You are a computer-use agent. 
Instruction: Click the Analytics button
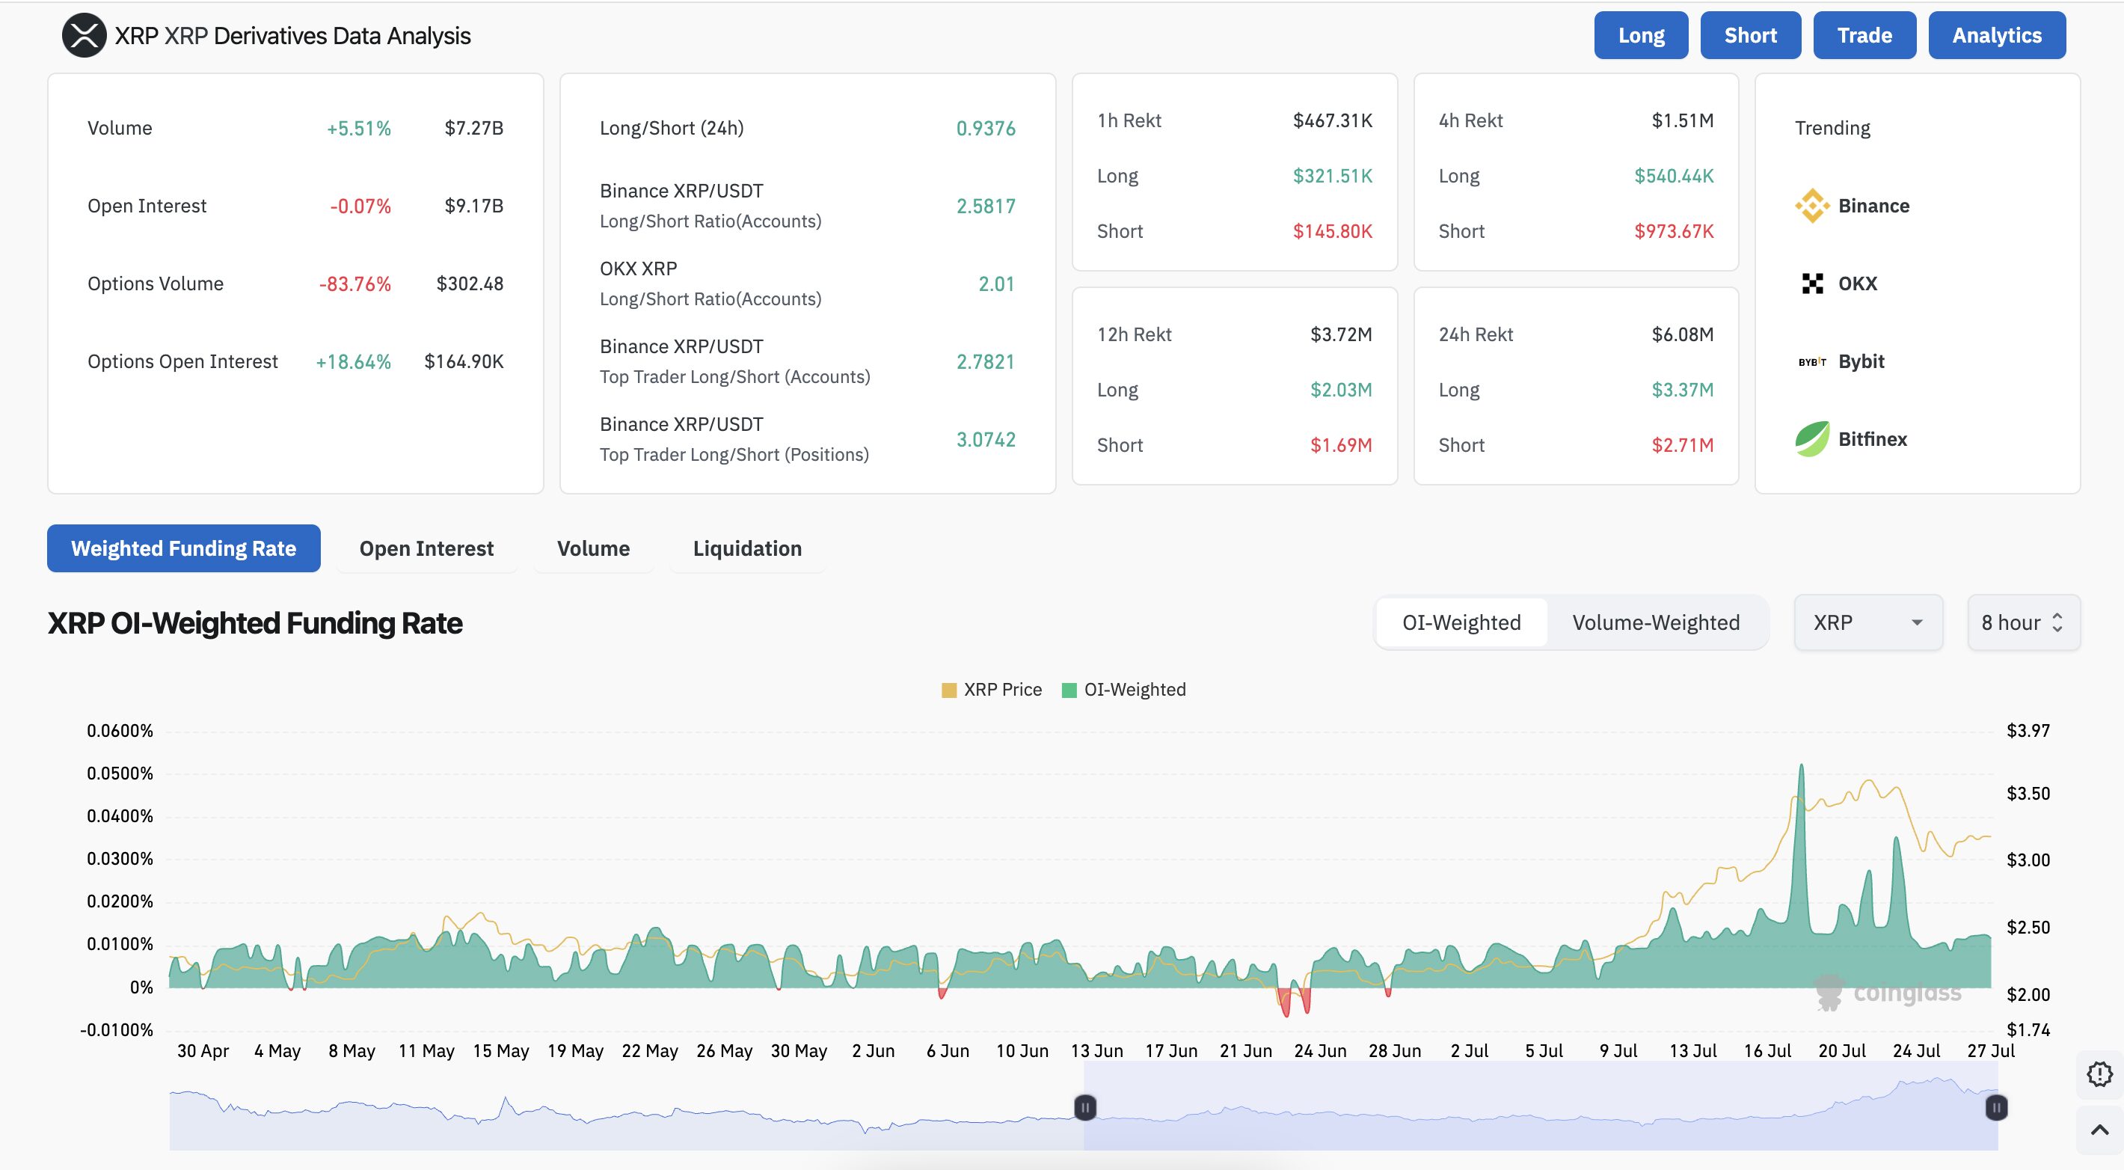pyautogui.click(x=1996, y=35)
